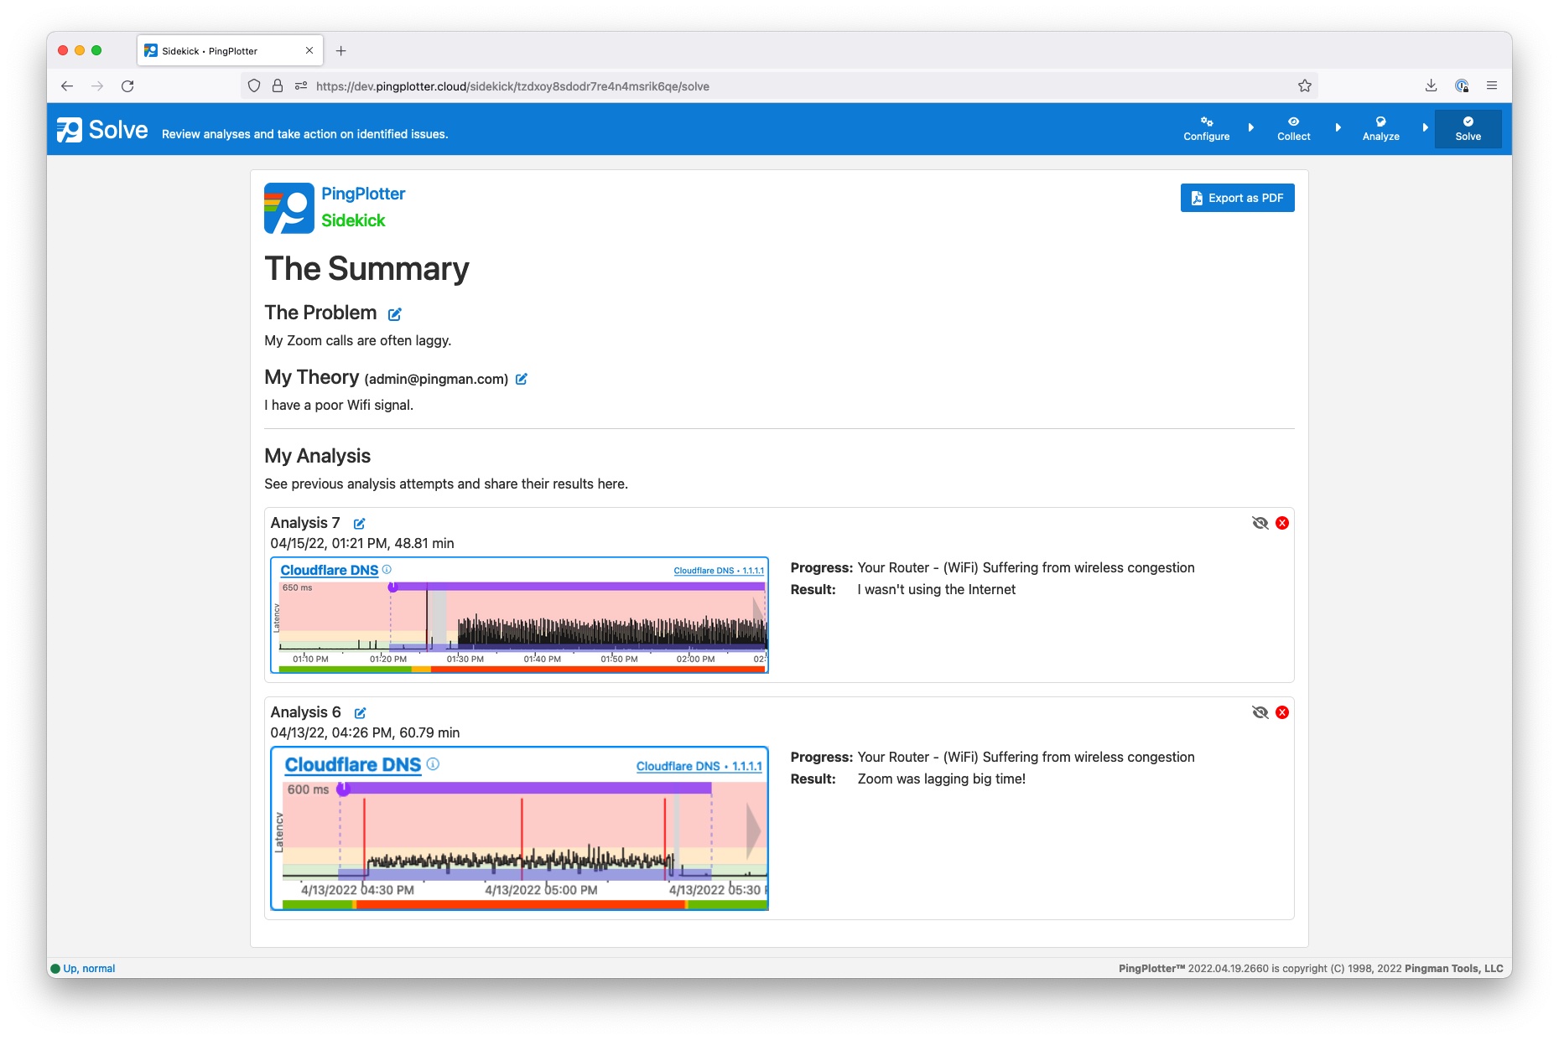Reload the page
1559x1040 pixels.
tap(127, 85)
